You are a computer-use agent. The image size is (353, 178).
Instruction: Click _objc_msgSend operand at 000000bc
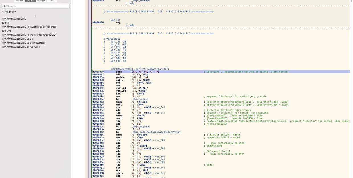141,127
